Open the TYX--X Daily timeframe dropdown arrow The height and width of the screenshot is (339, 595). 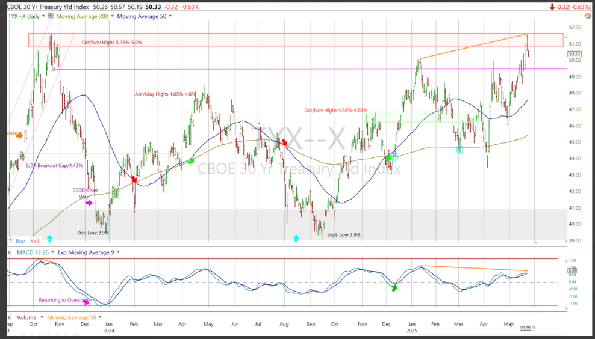point(43,16)
